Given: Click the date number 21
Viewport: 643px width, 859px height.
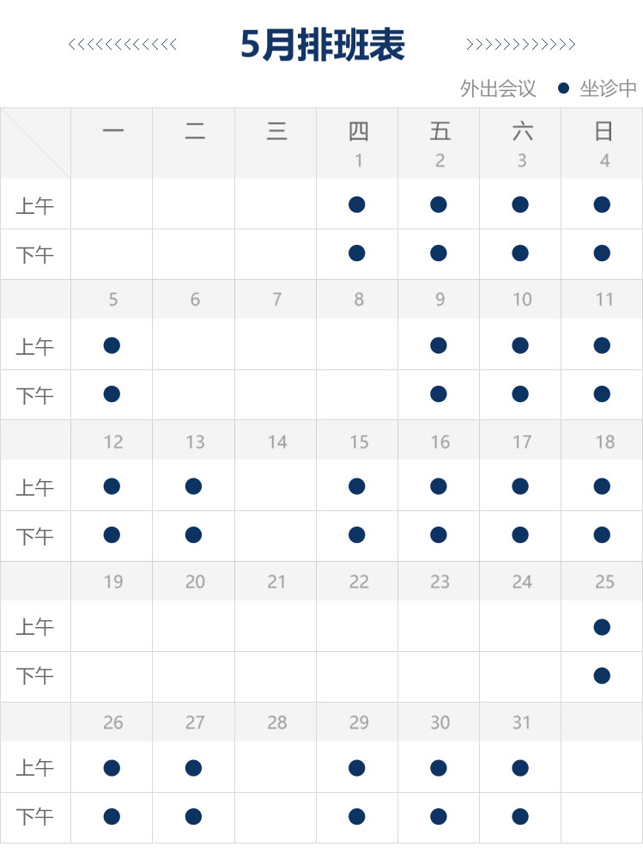Looking at the screenshot, I should pos(276,582).
